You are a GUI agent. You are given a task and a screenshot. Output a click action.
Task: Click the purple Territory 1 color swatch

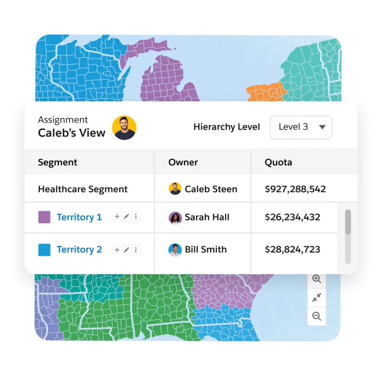(44, 217)
